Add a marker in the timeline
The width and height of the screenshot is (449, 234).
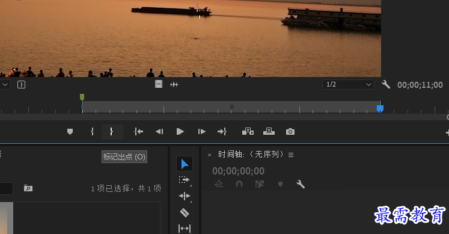[x=280, y=184]
